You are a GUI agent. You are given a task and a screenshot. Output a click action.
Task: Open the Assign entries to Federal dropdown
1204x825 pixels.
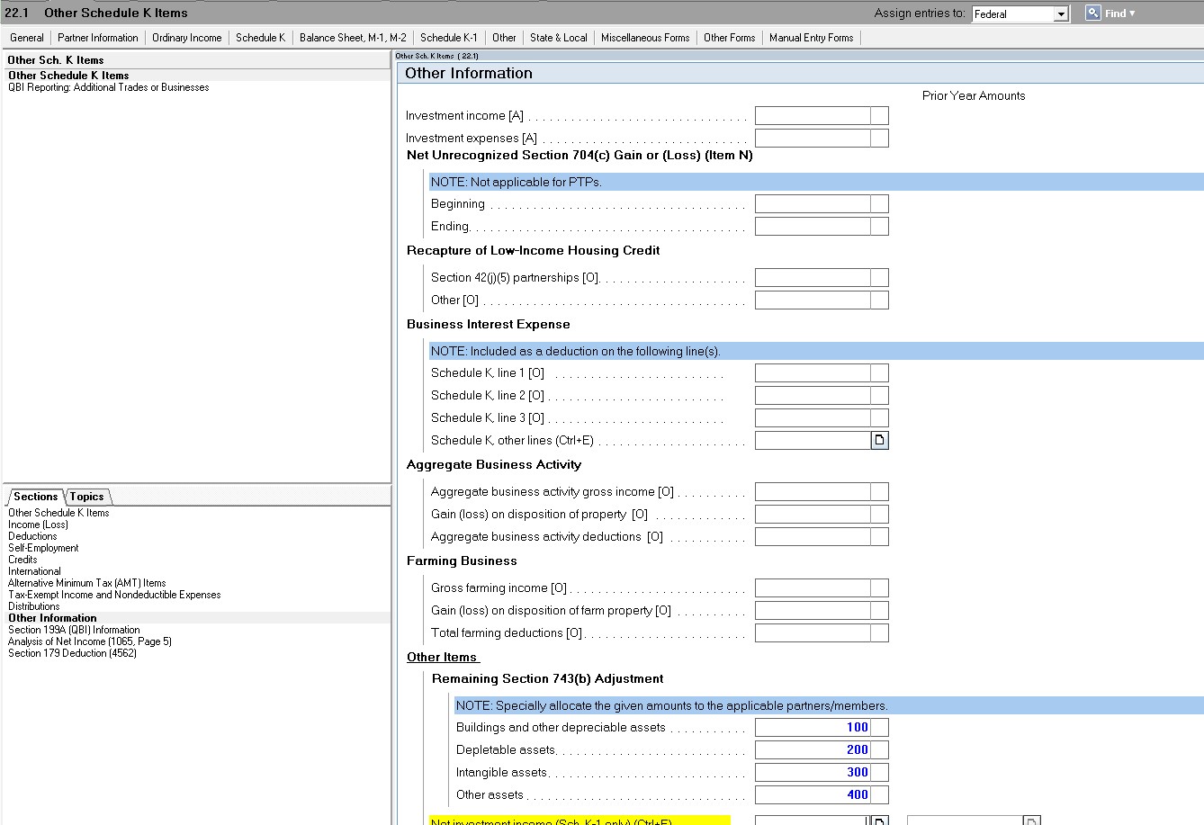[1060, 13]
